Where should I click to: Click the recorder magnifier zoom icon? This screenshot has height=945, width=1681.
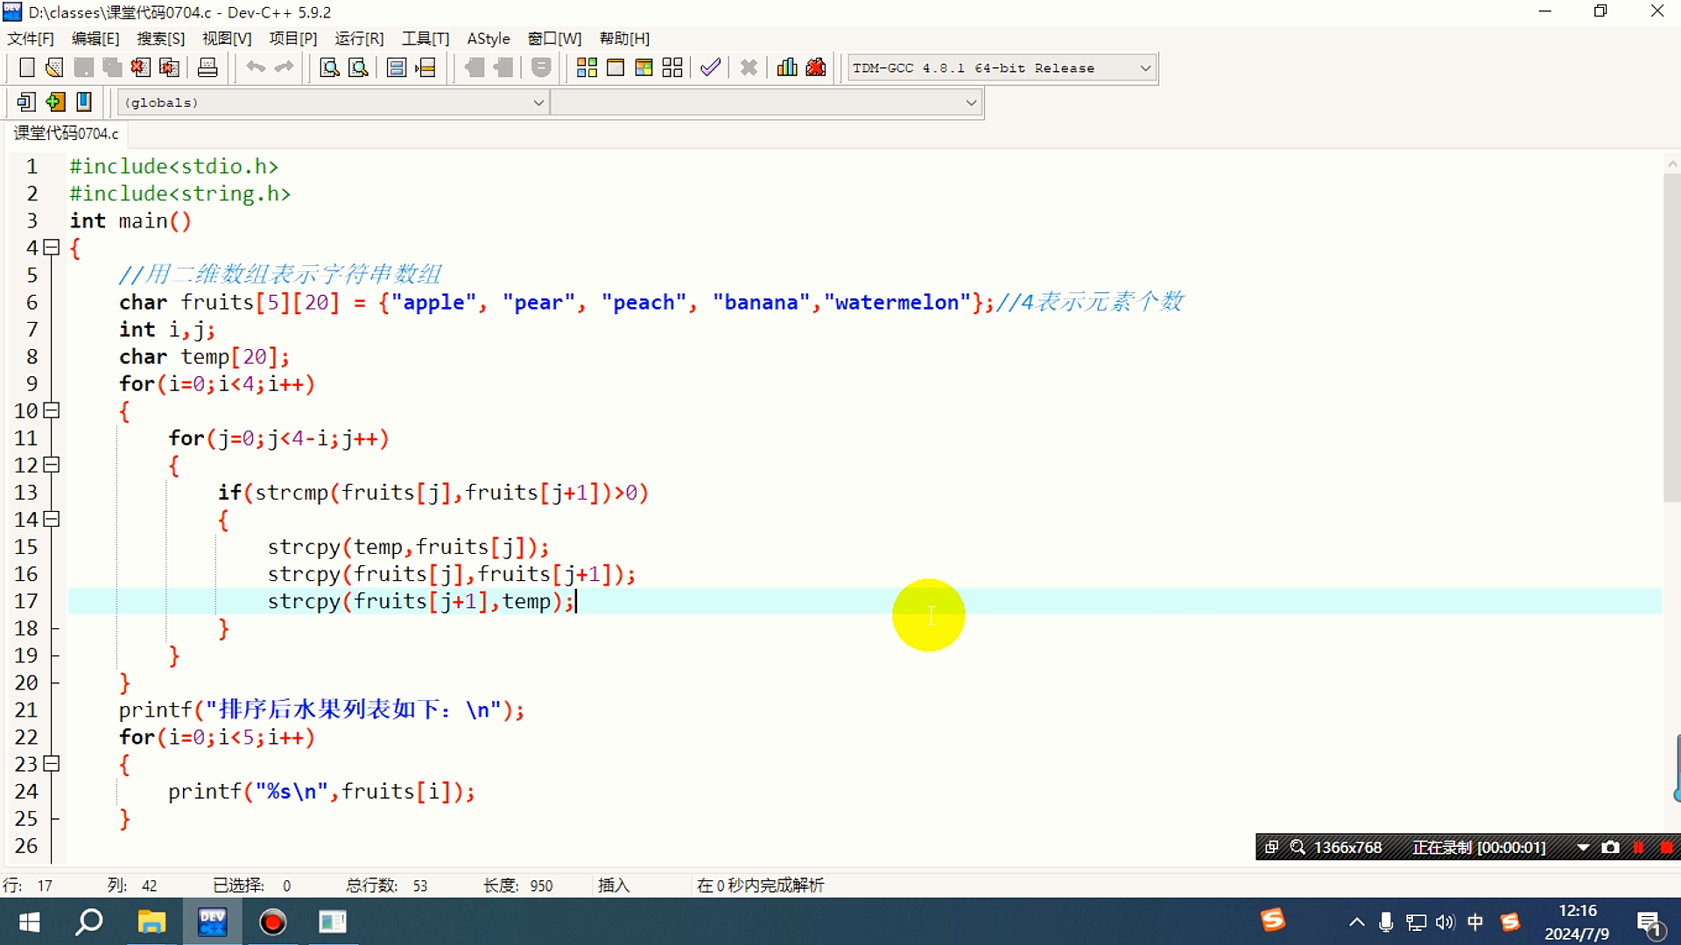click(x=1298, y=847)
